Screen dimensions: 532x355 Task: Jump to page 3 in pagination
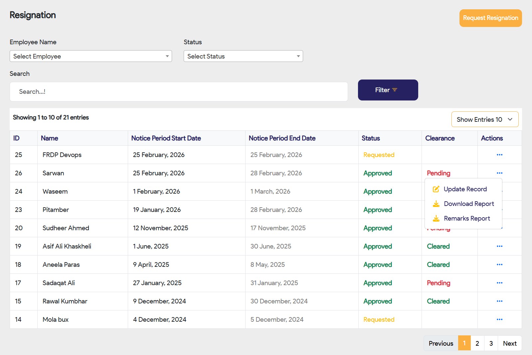point(491,343)
